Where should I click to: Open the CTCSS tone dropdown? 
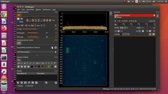(126, 34)
